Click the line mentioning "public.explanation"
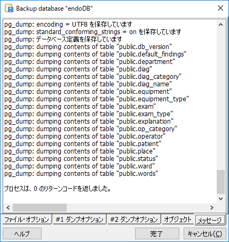Viewport: 229px width, 242px height. click(89, 122)
